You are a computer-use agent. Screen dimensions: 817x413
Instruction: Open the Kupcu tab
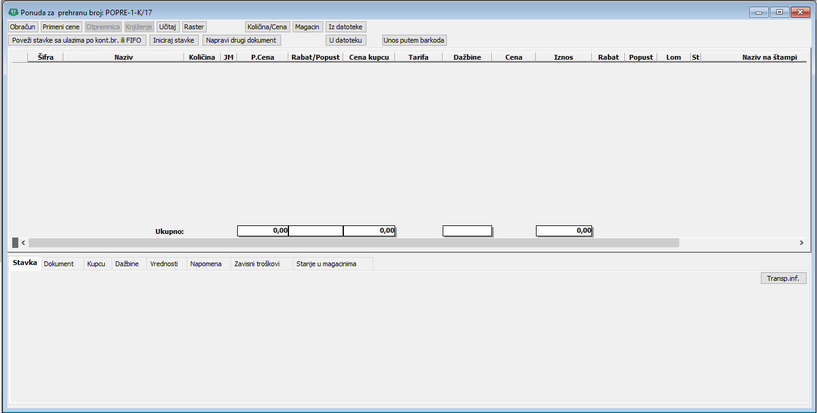coord(96,264)
